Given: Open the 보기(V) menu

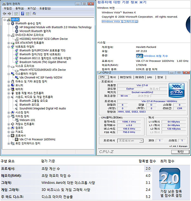Looking at the screenshot, I should [32, 9].
